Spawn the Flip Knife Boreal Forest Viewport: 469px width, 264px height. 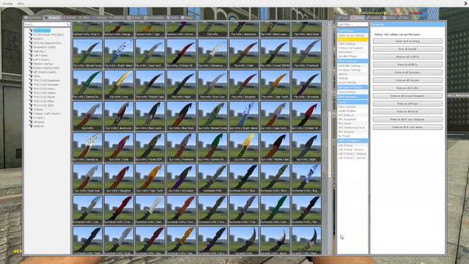[x=87, y=54]
